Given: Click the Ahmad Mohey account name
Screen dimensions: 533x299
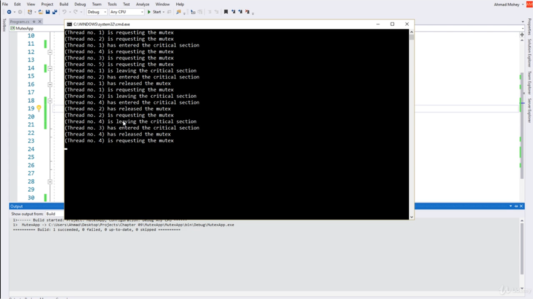Looking at the screenshot, I should click(507, 4).
